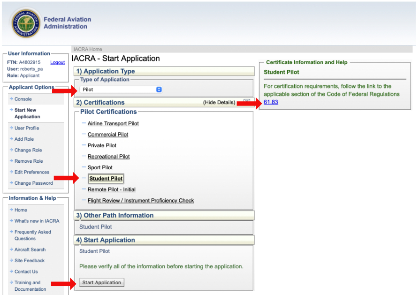Open the 61.83 regulation link
Screen dimensions: 419x295
click(x=271, y=102)
